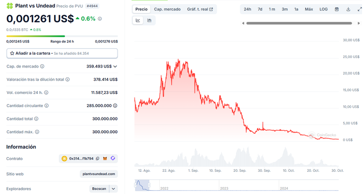This screenshot has width=364, height=194.
Task: Expand market cap dropdown chevron
Action: tap(115, 67)
